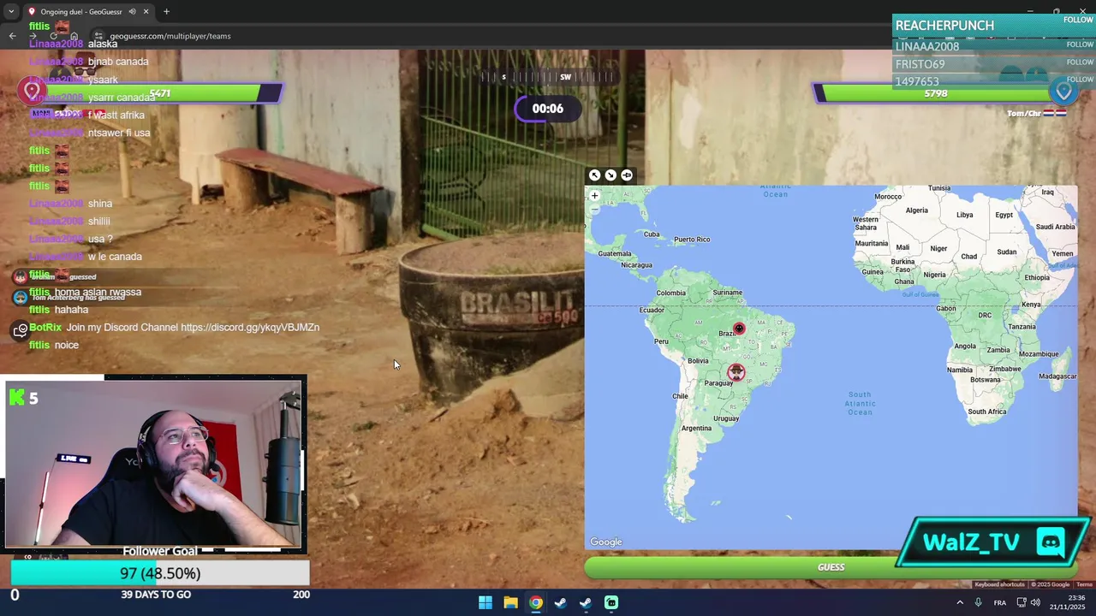Expand the system tray hidden icons chevron
This screenshot has height=616, width=1096.
coord(959,602)
